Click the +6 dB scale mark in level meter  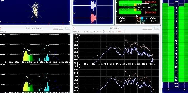[150, 7]
